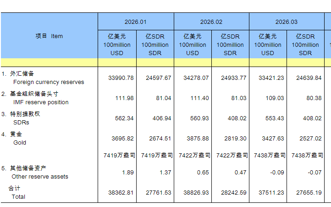
Task: Select the 项目 Item header cell
Action: 49,36
